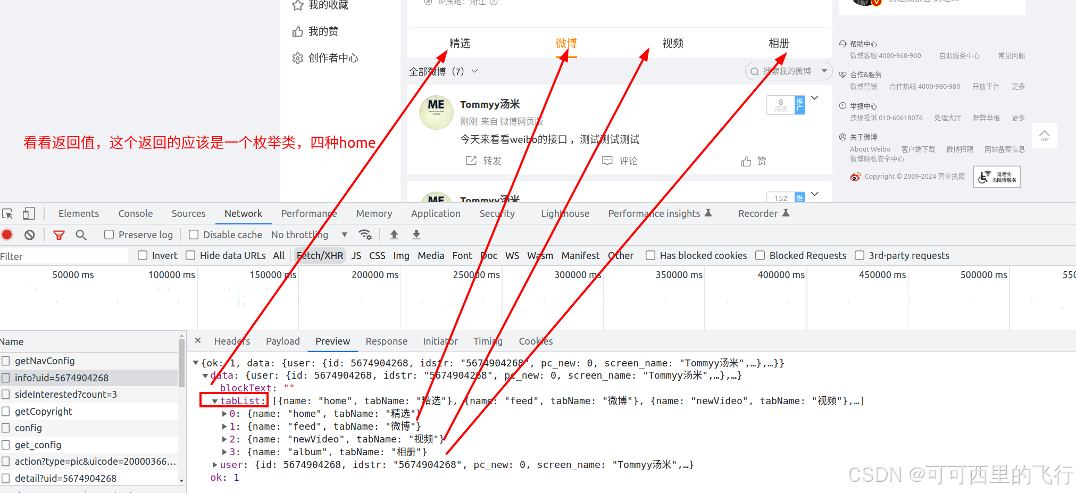Stop recording network log (red dot)
The width and height of the screenshot is (1076, 493).
pyautogui.click(x=7, y=235)
